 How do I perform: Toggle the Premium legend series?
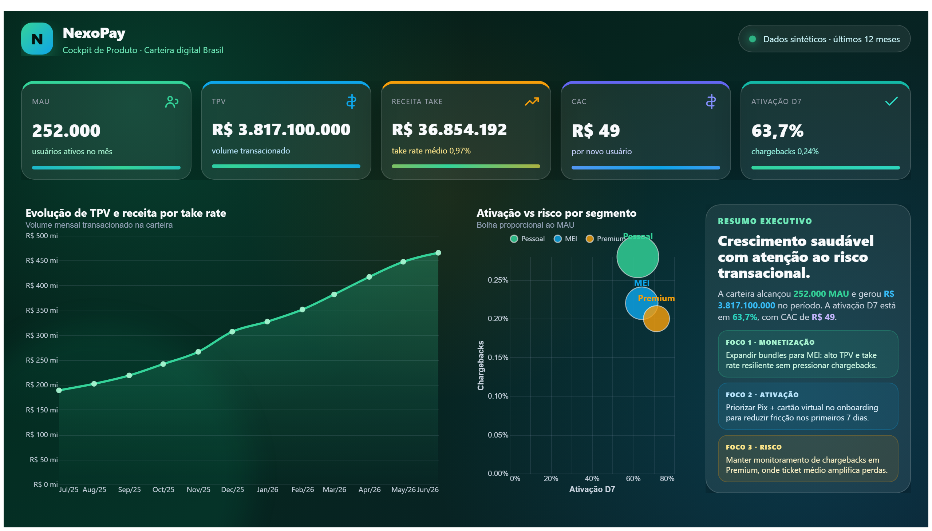(x=605, y=239)
